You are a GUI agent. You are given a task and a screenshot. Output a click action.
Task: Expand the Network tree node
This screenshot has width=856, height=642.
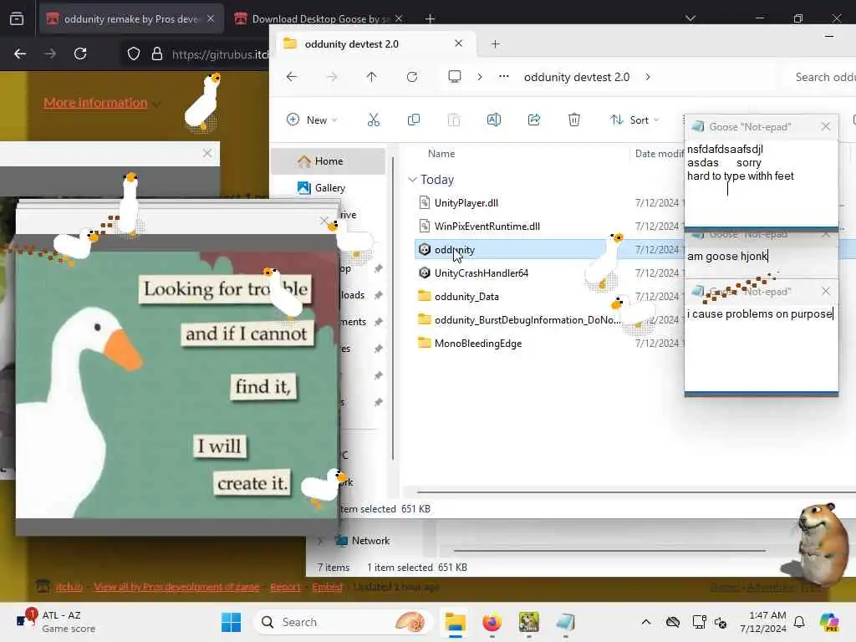click(x=320, y=541)
